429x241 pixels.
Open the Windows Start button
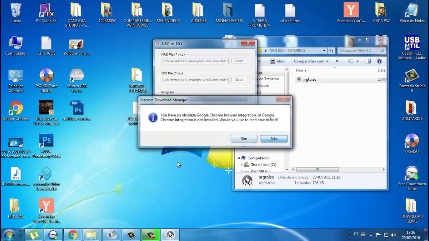coord(9,235)
